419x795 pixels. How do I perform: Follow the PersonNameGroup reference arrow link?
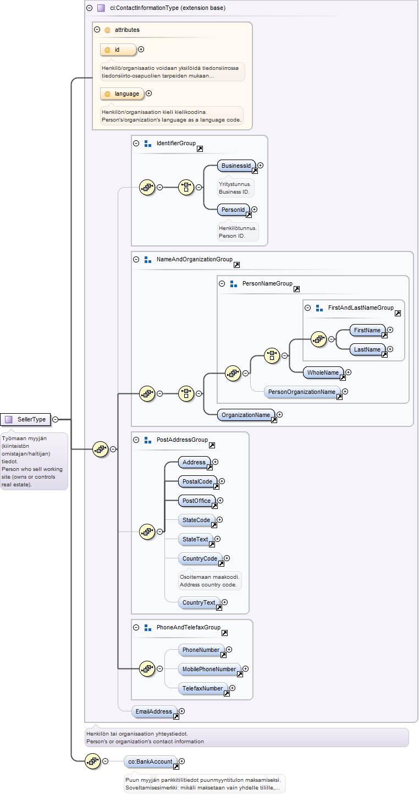[296, 289]
